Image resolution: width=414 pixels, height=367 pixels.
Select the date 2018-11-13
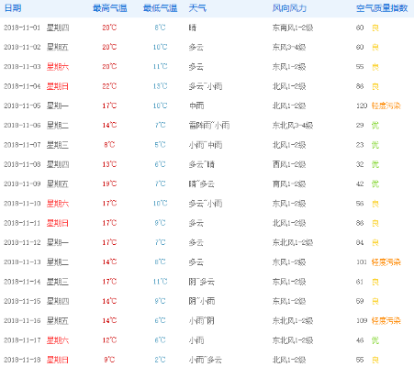[22, 262]
